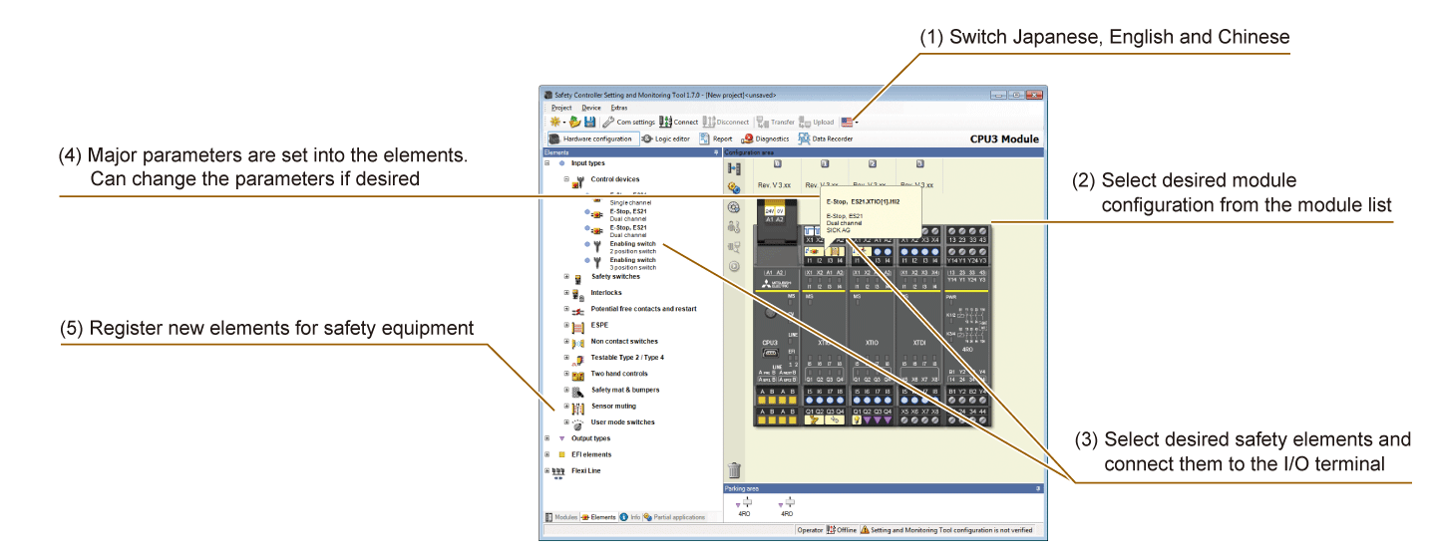This screenshot has height=558, width=1436.
Task: Click the Save project disk icon
Action: [590, 122]
